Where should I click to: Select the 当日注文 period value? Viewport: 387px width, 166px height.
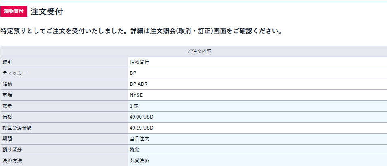139,139
